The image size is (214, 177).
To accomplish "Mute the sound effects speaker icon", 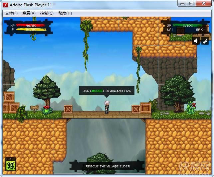I will tap(196, 41).
